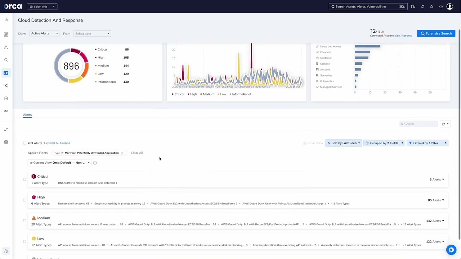Viewport: 461px width, 259px height.
Task: Open the Dashboard grid icon in sidebar
Action: pos(6,35)
